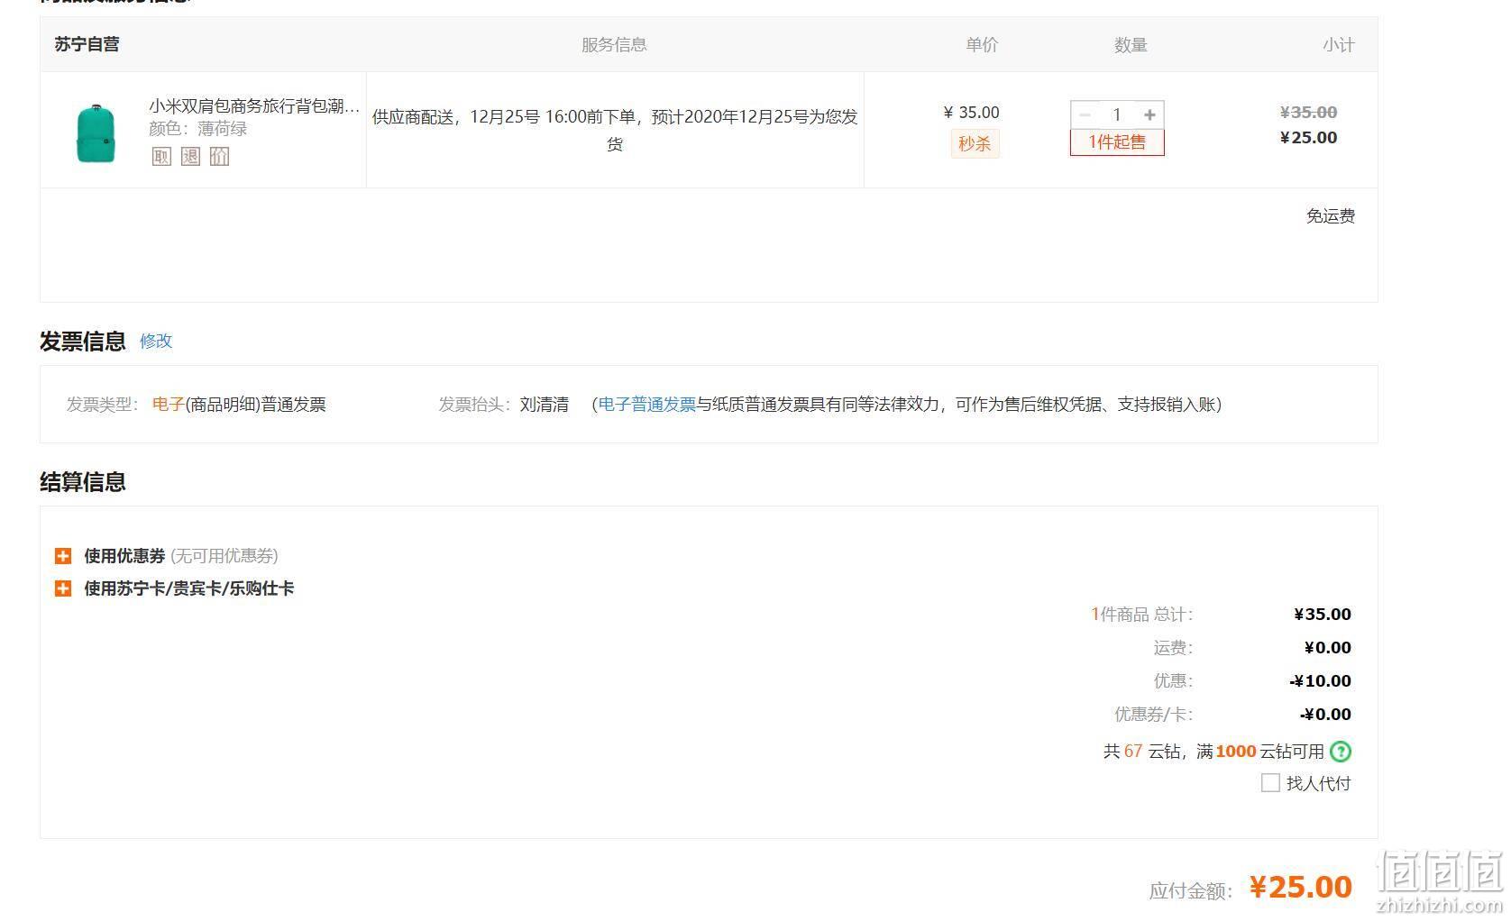Click the 电子(商品明细)普通发票 invoice type text
Viewport: 1511px width, 921px height.
point(239,405)
